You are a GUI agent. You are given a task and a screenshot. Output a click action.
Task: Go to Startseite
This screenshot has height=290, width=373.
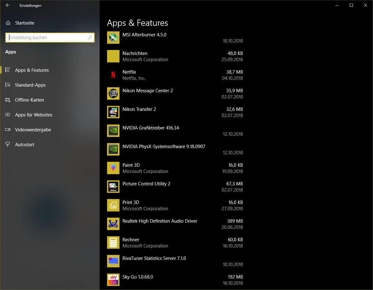[x=50, y=23]
